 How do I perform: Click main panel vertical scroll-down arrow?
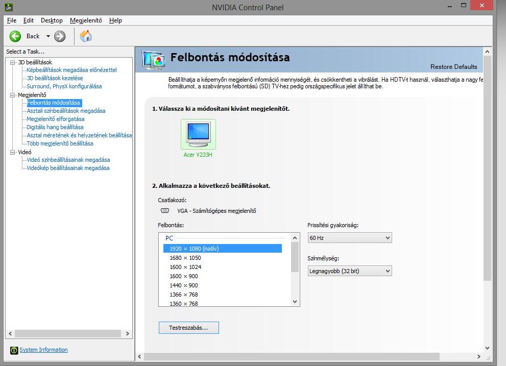(487, 348)
